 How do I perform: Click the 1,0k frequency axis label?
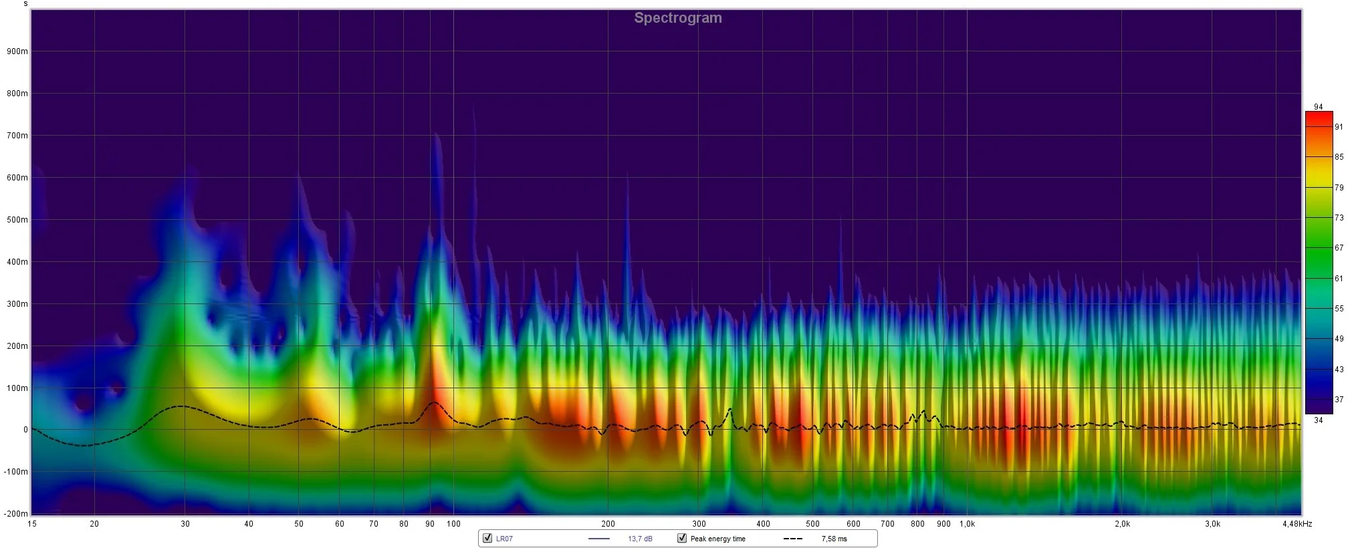[967, 524]
